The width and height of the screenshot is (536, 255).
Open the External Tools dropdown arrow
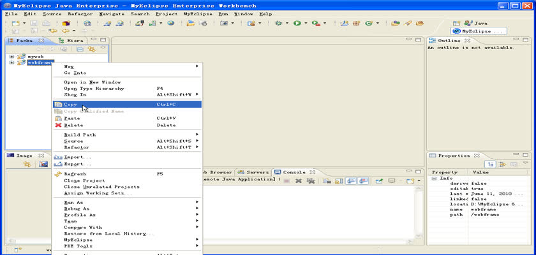click(x=325, y=23)
